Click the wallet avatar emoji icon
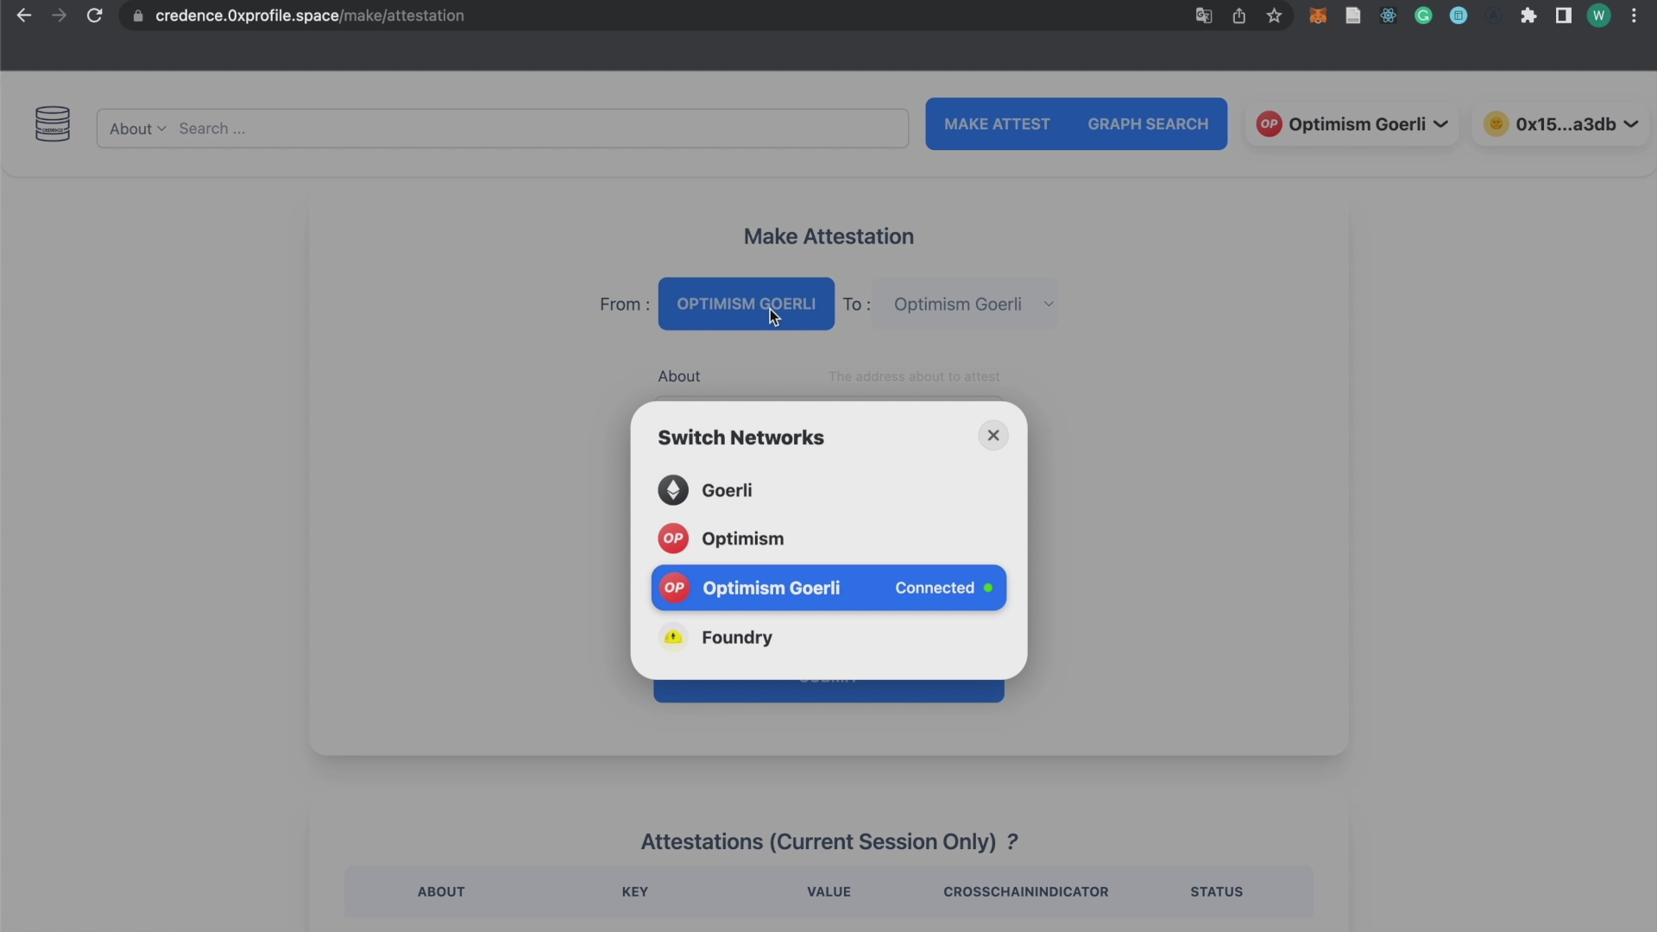Viewport: 1657px width, 932px height. click(x=1496, y=123)
